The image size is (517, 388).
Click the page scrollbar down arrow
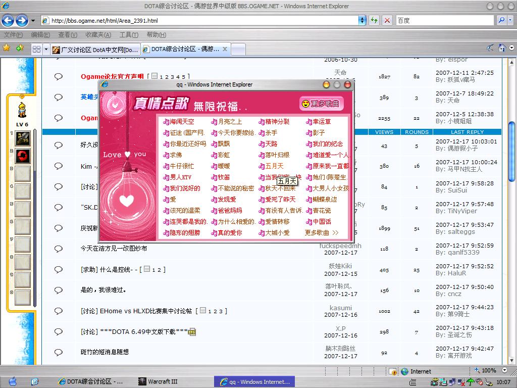point(512,360)
